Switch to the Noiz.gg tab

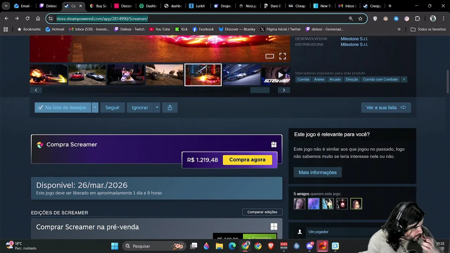(247, 6)
